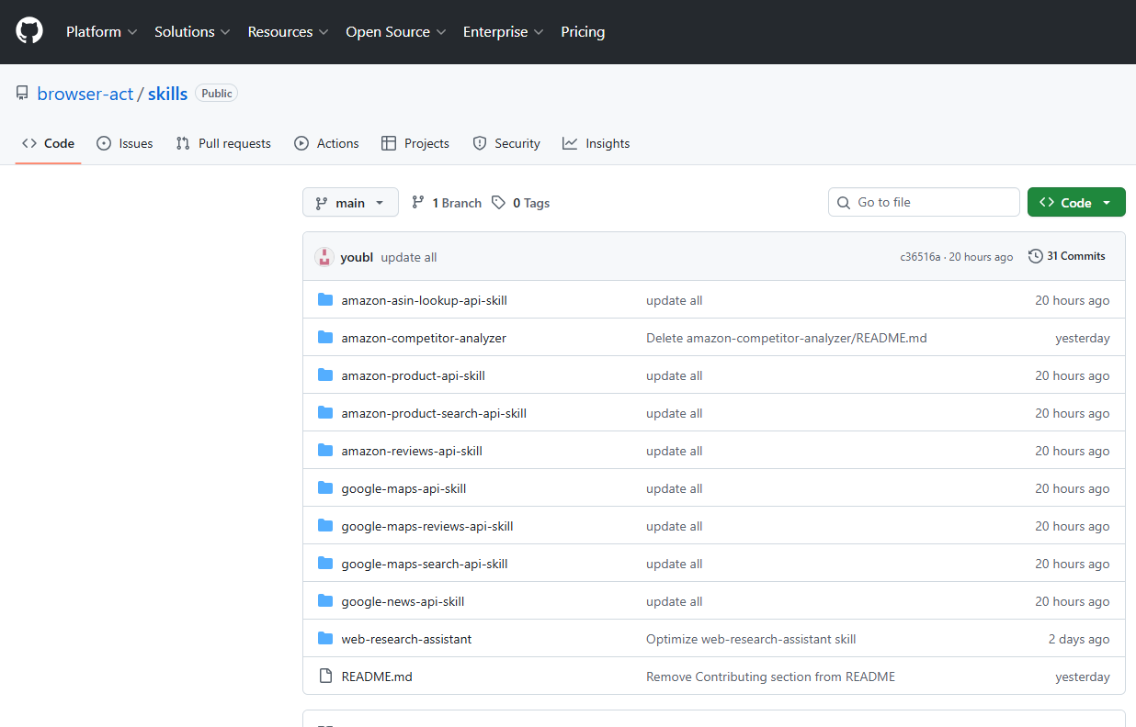Click the GitHub logo in the top bar
The width and height of the screenshot is (1136, 727).
click(x=28, y=29)
